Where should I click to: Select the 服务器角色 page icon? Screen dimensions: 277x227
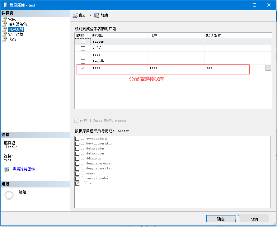pos(4,25)
